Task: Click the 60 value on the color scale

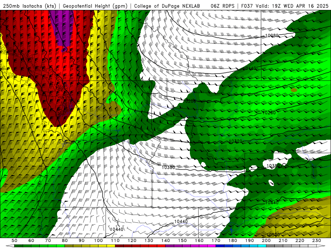Action: (31, 241)
